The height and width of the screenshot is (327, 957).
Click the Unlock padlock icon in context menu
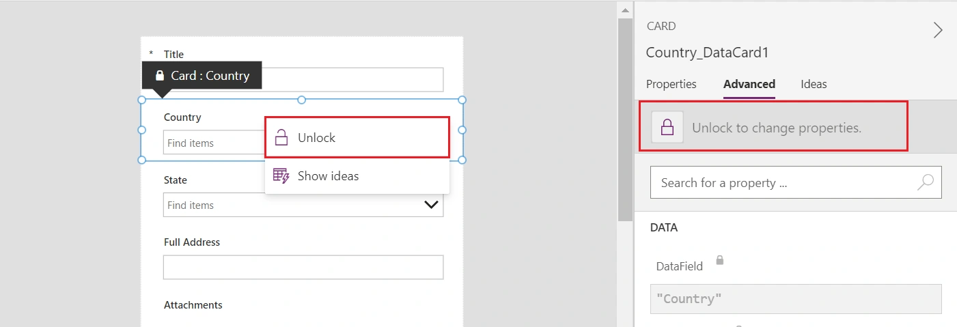point(281,137)
